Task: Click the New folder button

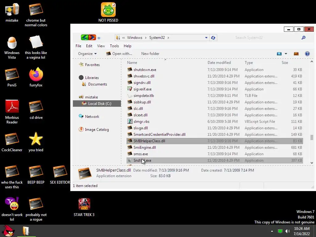Action: (x=150, y=54)
